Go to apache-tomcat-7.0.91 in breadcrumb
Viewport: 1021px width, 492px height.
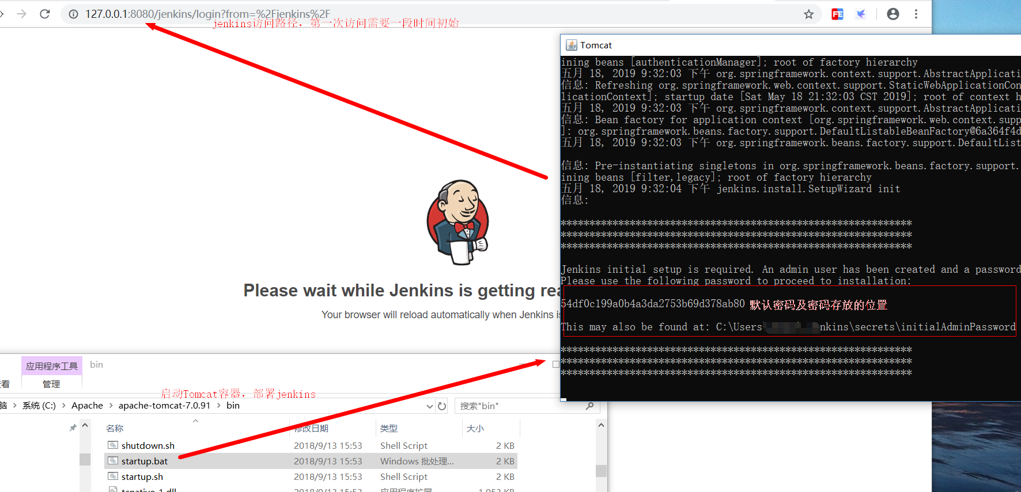click(x=164, y=406)
